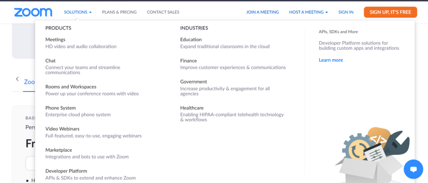Expand the Host a Meeting dropdown
This screenshot has width=428, height=183.
309,12
